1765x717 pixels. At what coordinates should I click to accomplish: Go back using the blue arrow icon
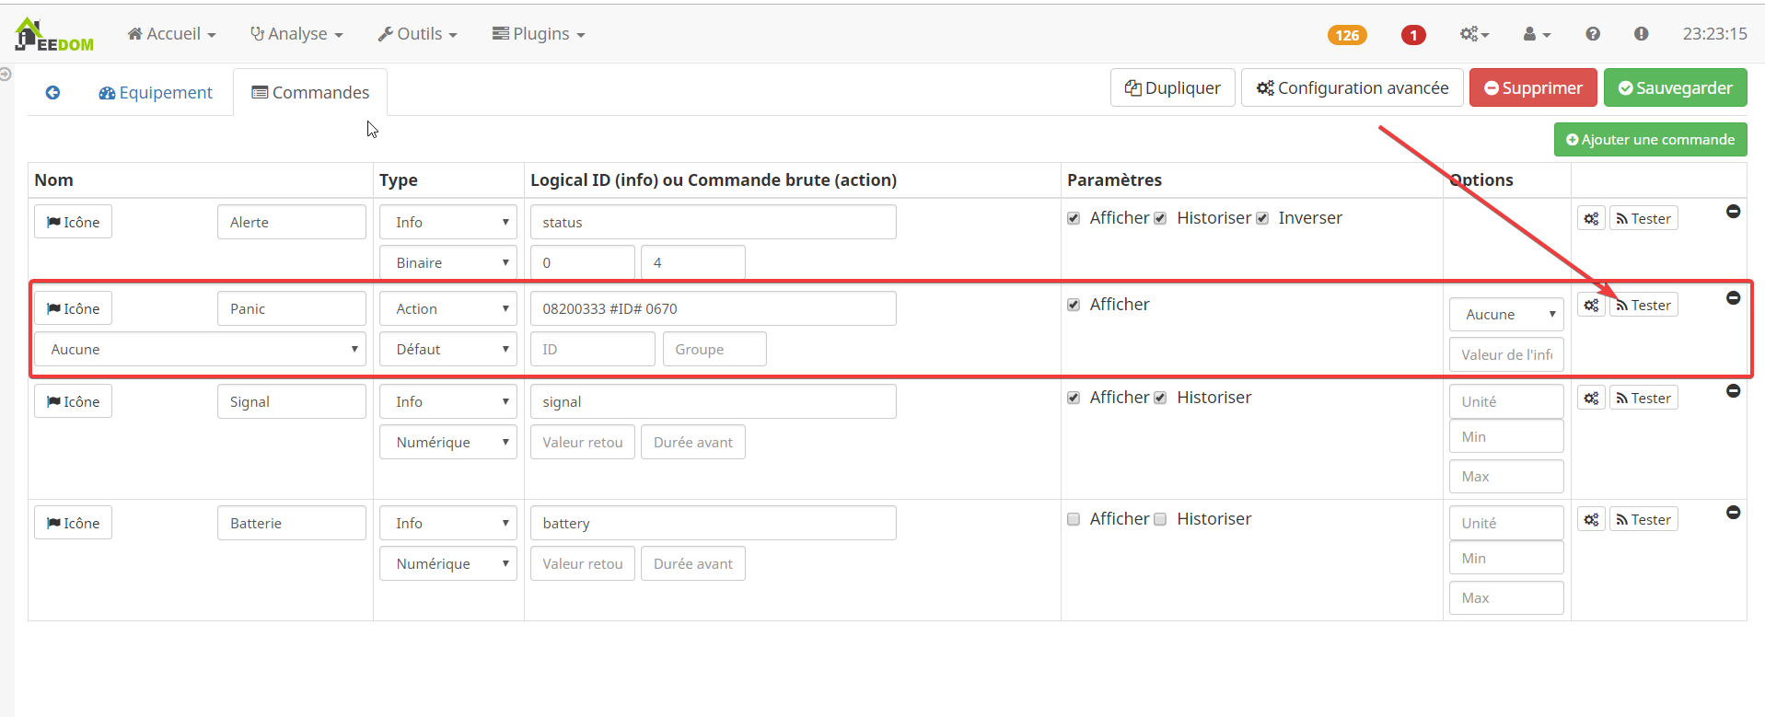(x=52, y=92)
